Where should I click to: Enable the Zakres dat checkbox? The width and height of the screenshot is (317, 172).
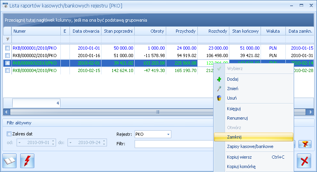click(x=9, y=134)
